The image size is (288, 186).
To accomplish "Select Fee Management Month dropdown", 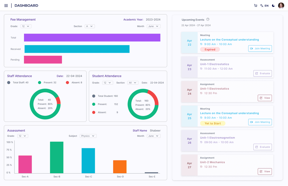I will (x=153, y=26).
